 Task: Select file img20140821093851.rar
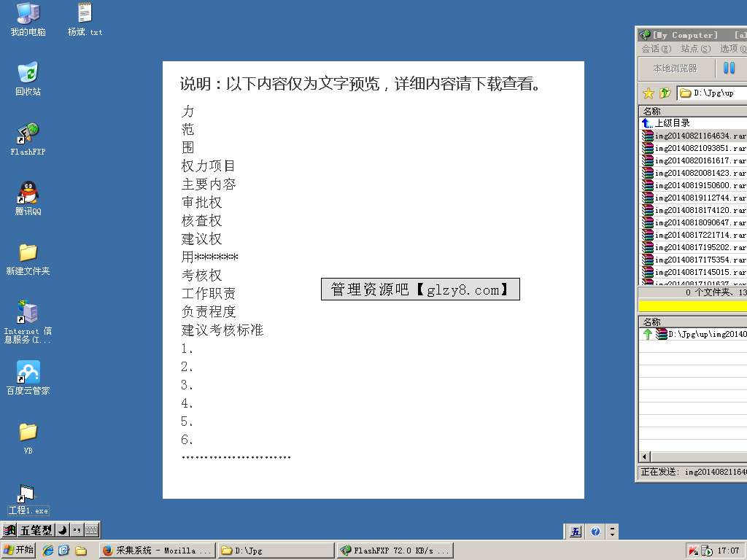(693, 148)
